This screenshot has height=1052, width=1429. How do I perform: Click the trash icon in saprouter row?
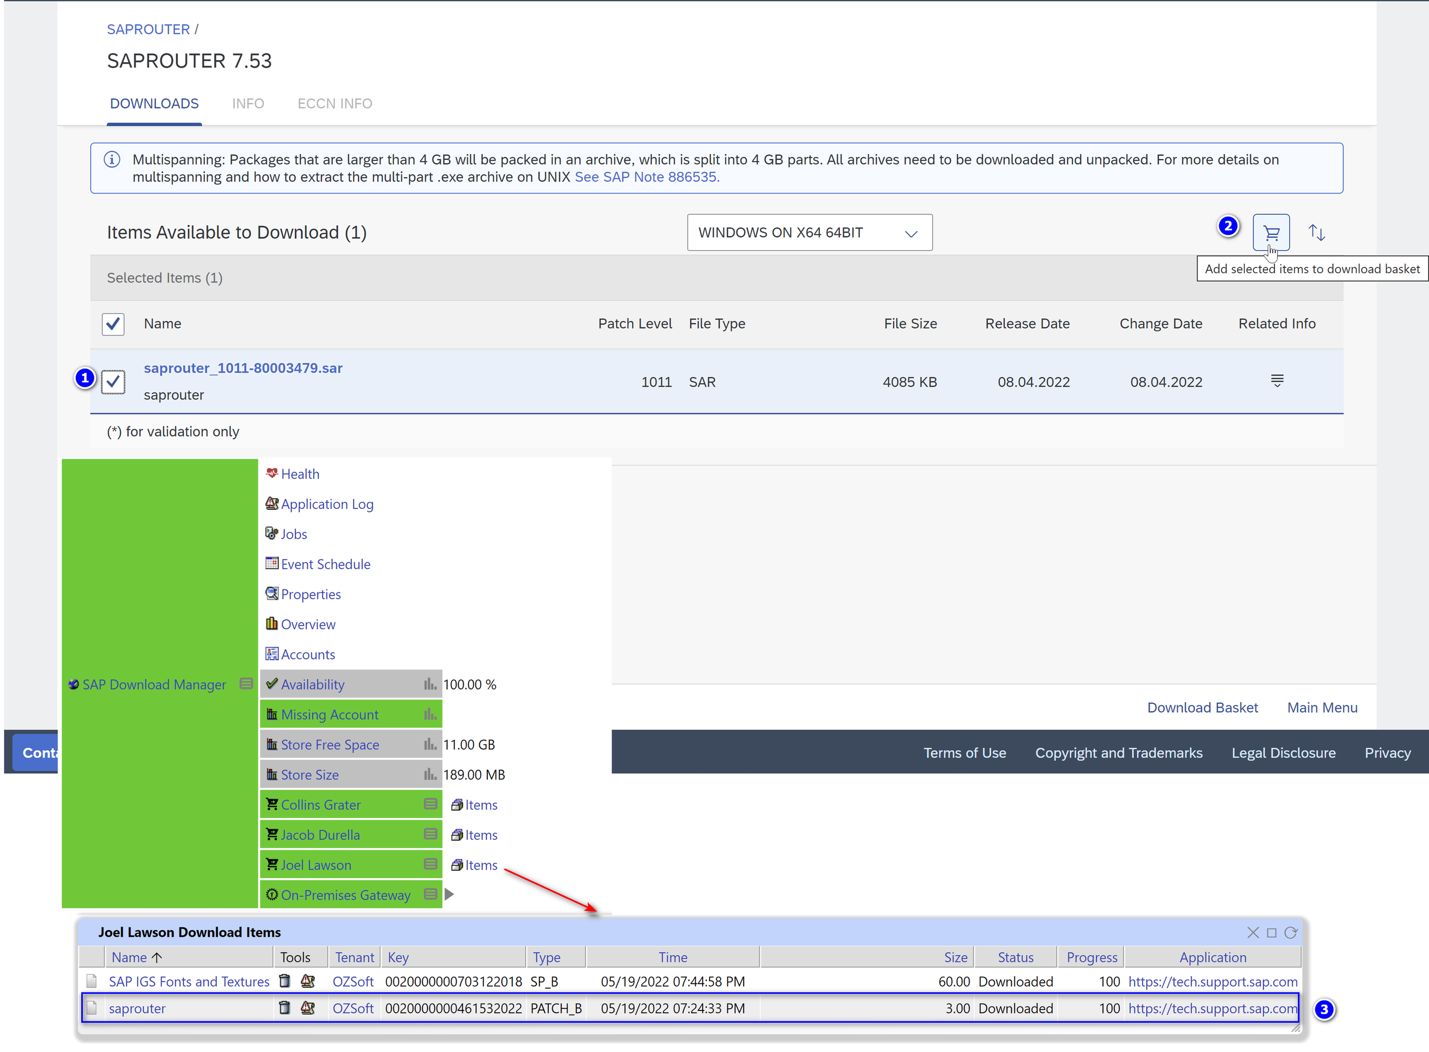[x=285, y=1007]
